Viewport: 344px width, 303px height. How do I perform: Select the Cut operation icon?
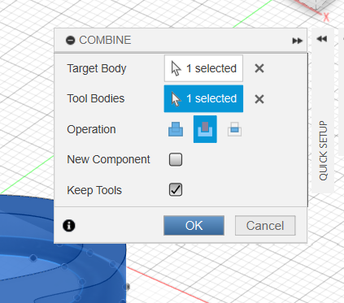[205, 129]
